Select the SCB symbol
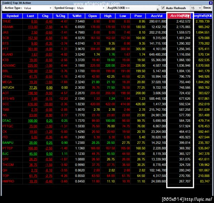The width and height of the screenshot is (214, 203). (x=6, y=38)
